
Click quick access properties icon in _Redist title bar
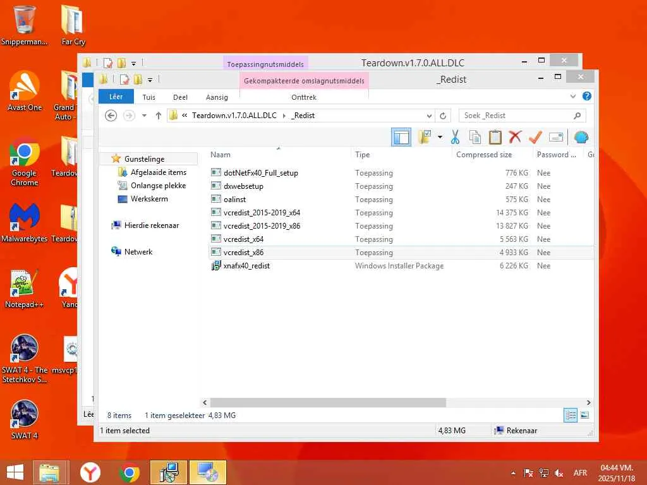(x=124, y=79)
